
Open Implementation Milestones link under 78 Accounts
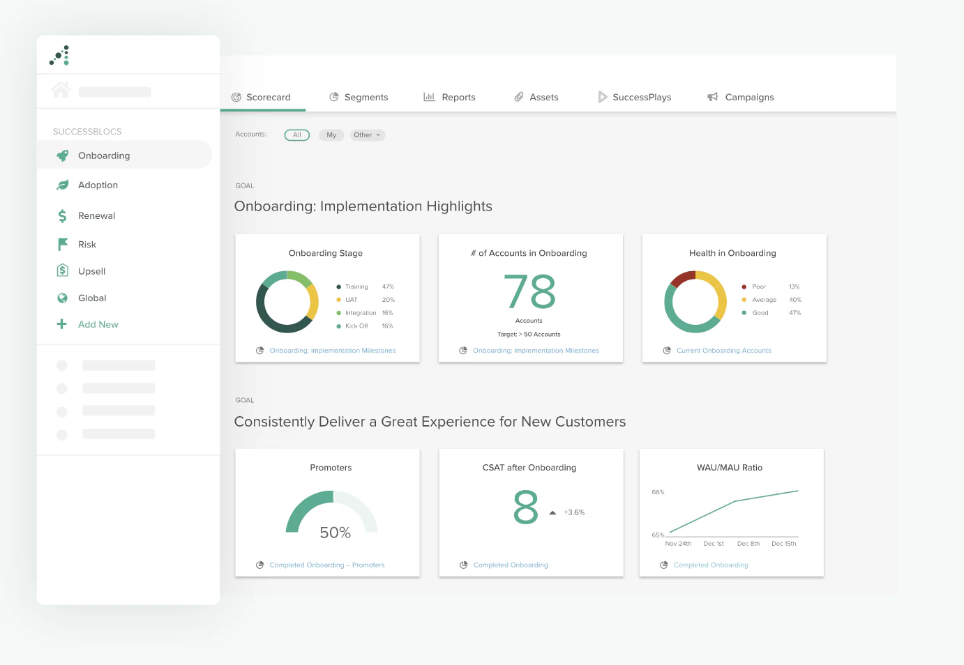[536, 351]
